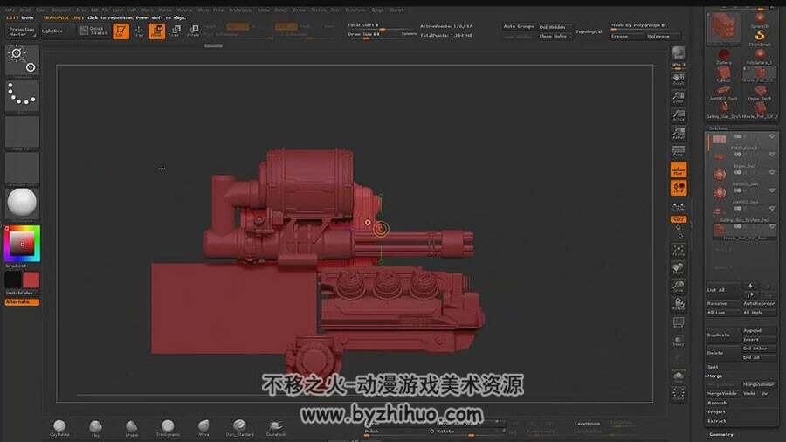Select the Draw mode icon
786x442 pixels.
[x=138, y=31]
